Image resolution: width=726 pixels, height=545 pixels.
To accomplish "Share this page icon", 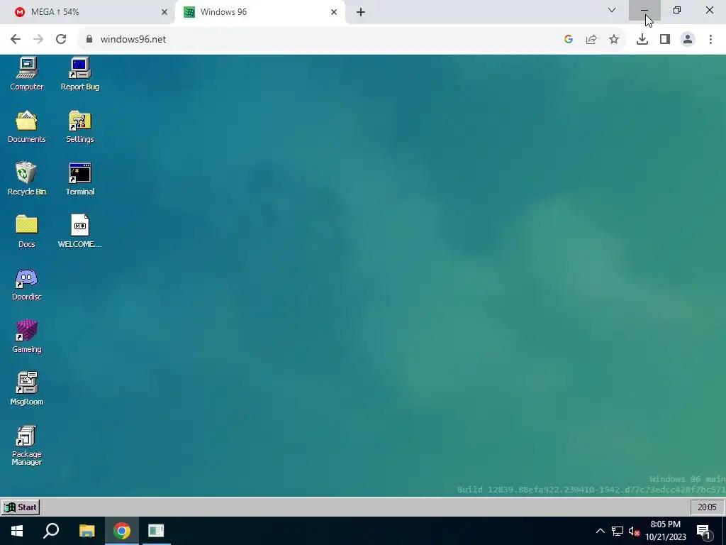I will [591, 39].
